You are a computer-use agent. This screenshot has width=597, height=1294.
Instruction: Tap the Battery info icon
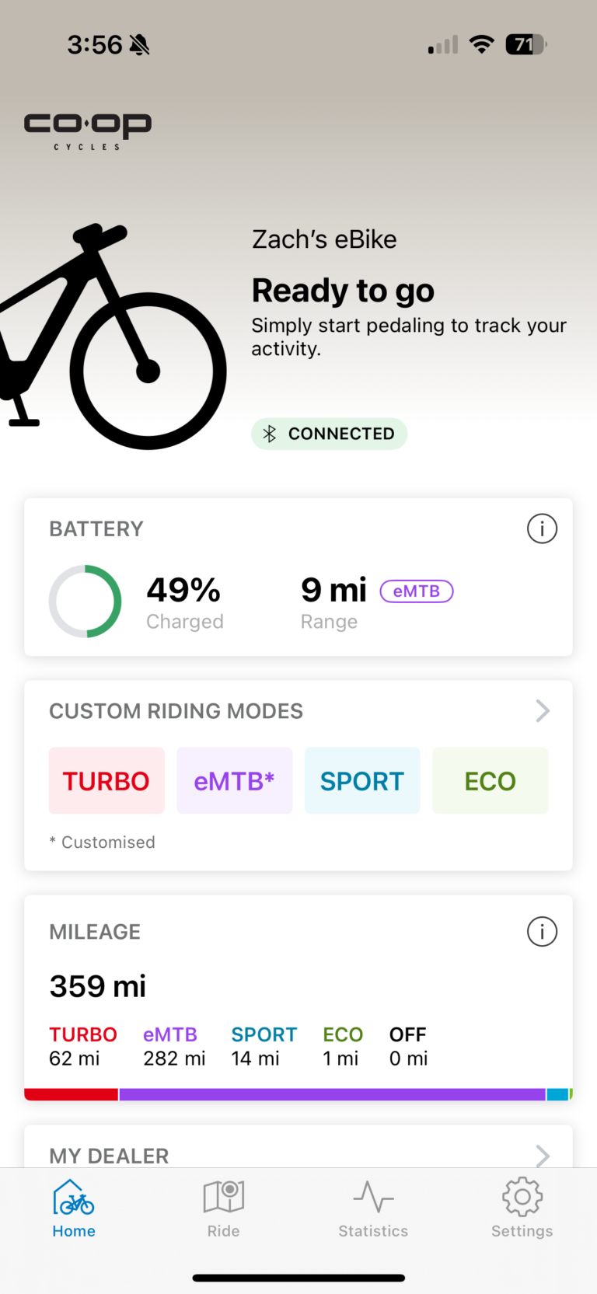[x=542, y=529]
